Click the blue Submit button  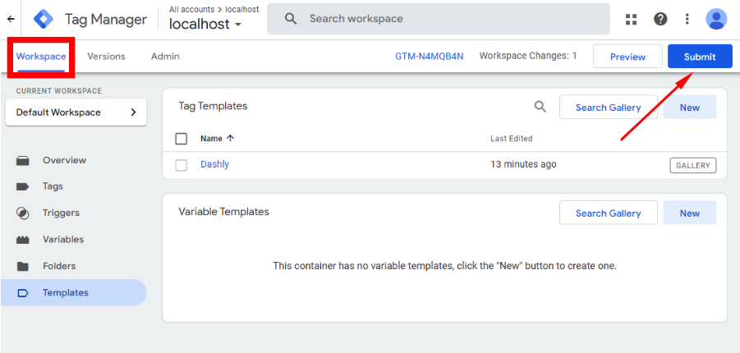[x=700, y=57]
